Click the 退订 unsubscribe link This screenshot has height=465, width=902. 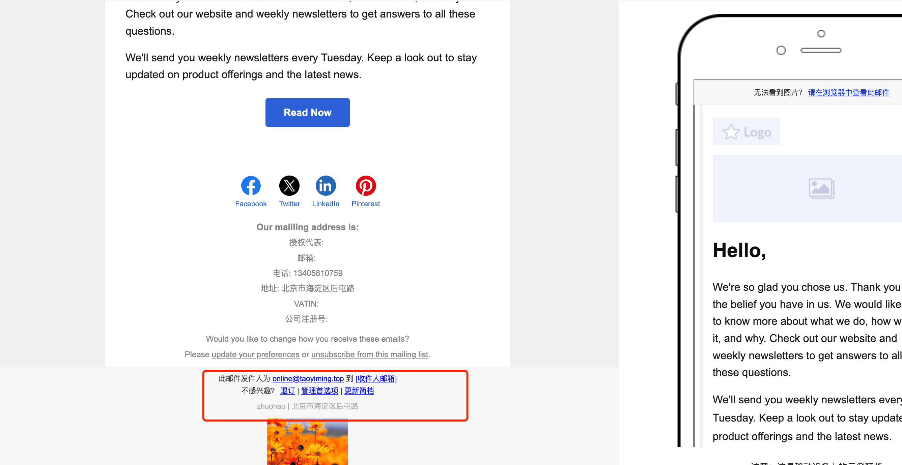[287, 391]
